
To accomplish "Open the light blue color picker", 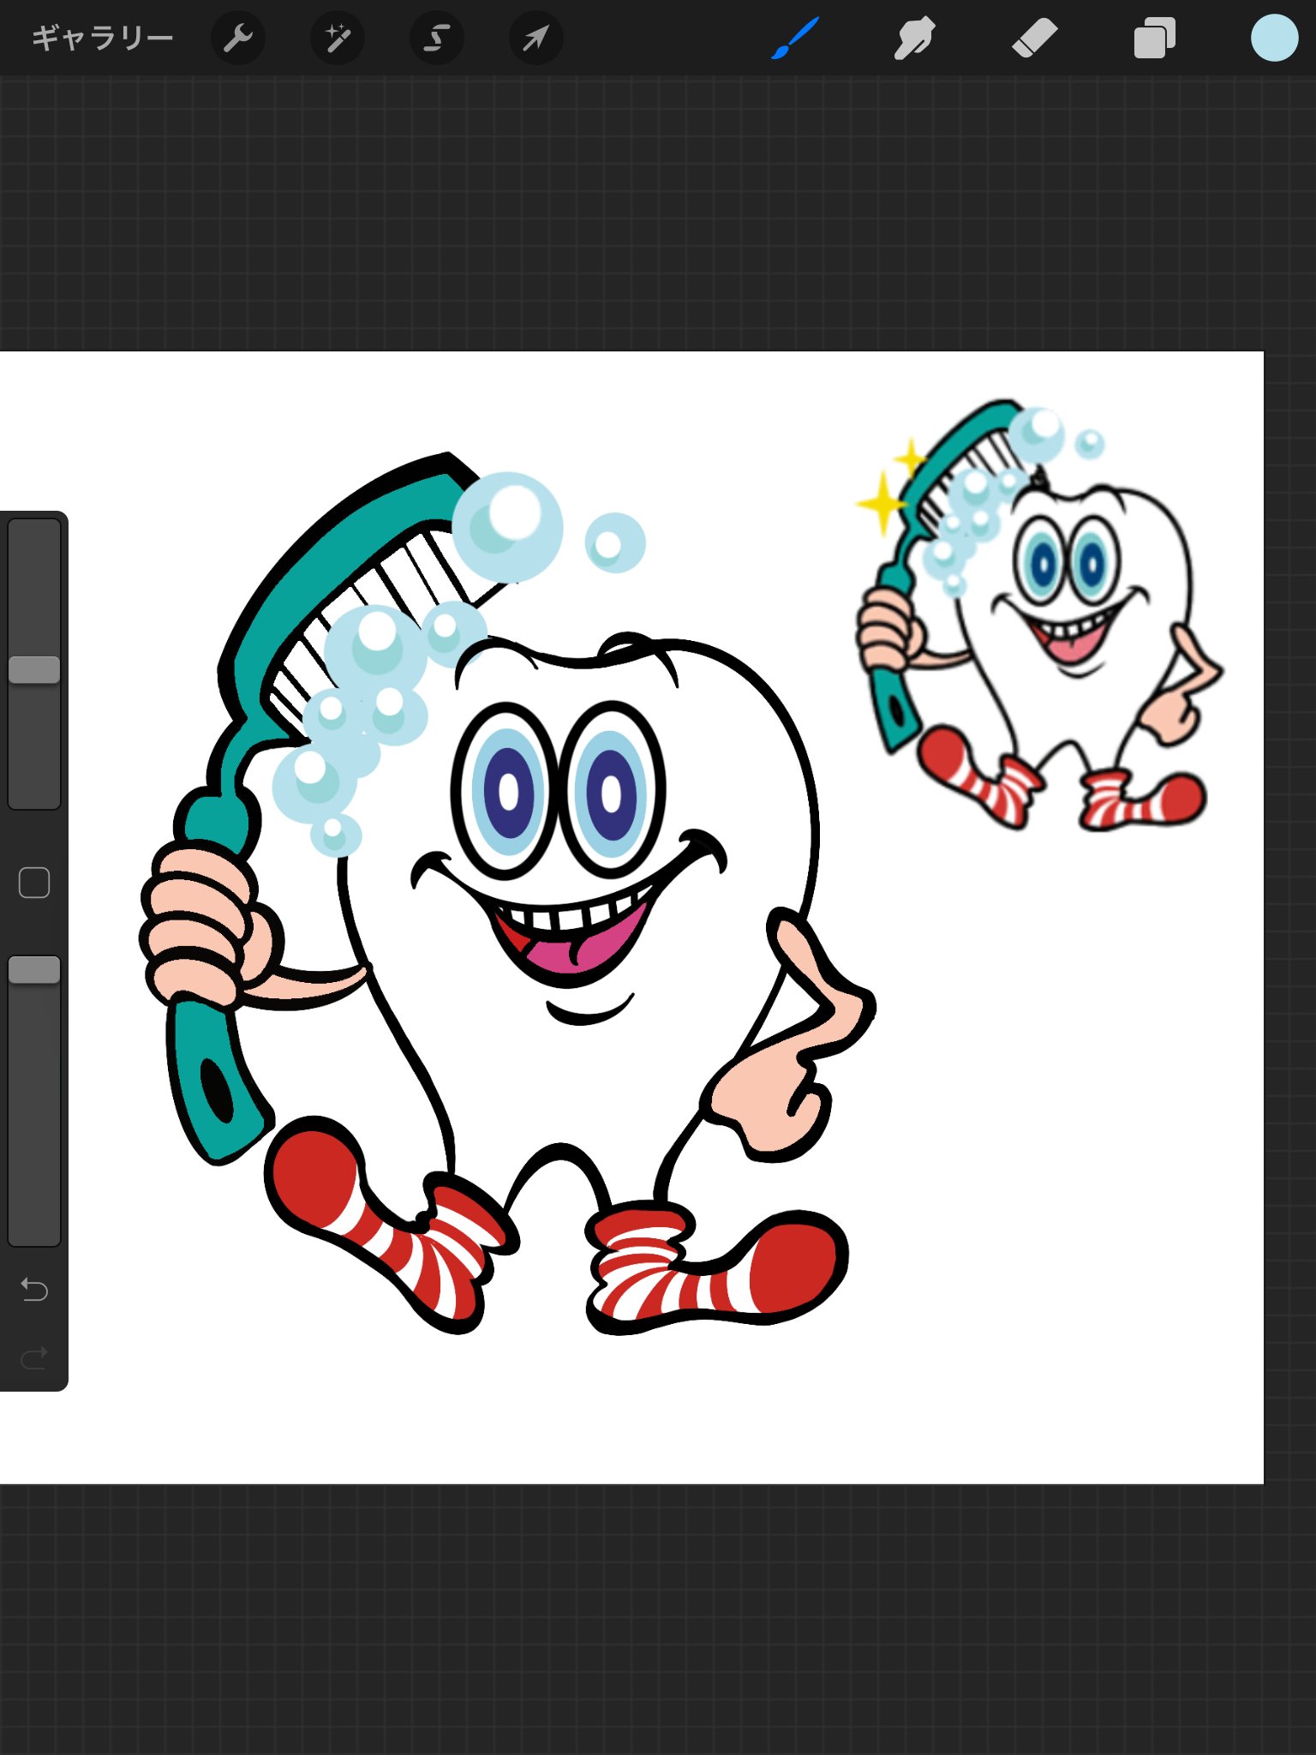I will point(1274,39).
